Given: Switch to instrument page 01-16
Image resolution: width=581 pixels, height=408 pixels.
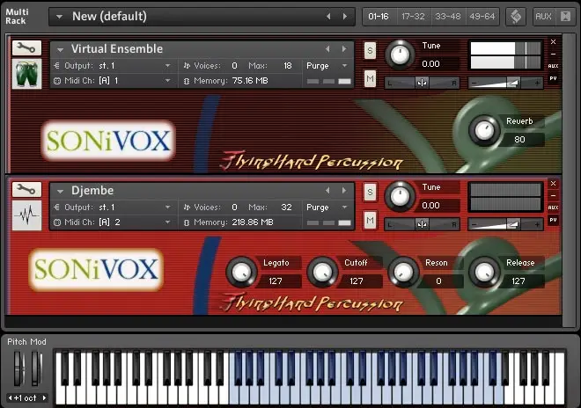Looking at the screenshot, I should (379, 17).
